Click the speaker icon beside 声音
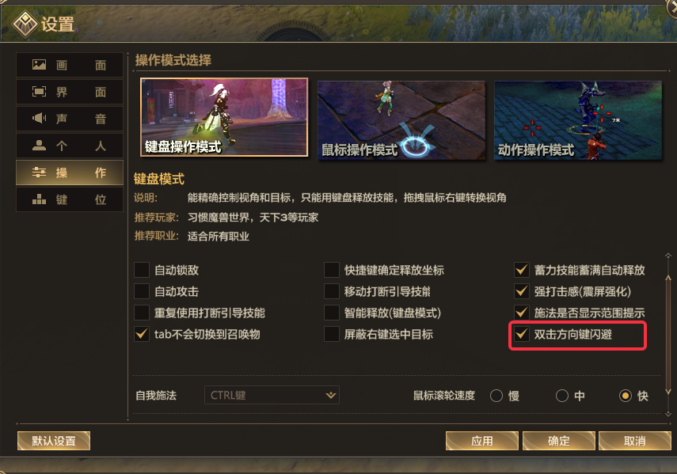 point(40,118)
